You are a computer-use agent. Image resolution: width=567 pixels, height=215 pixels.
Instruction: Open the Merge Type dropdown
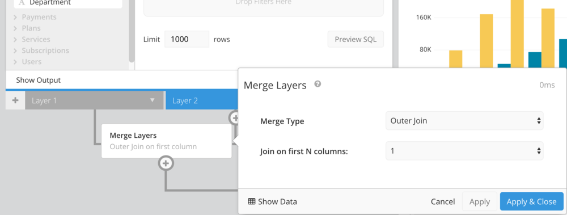(x=464, y=120)
